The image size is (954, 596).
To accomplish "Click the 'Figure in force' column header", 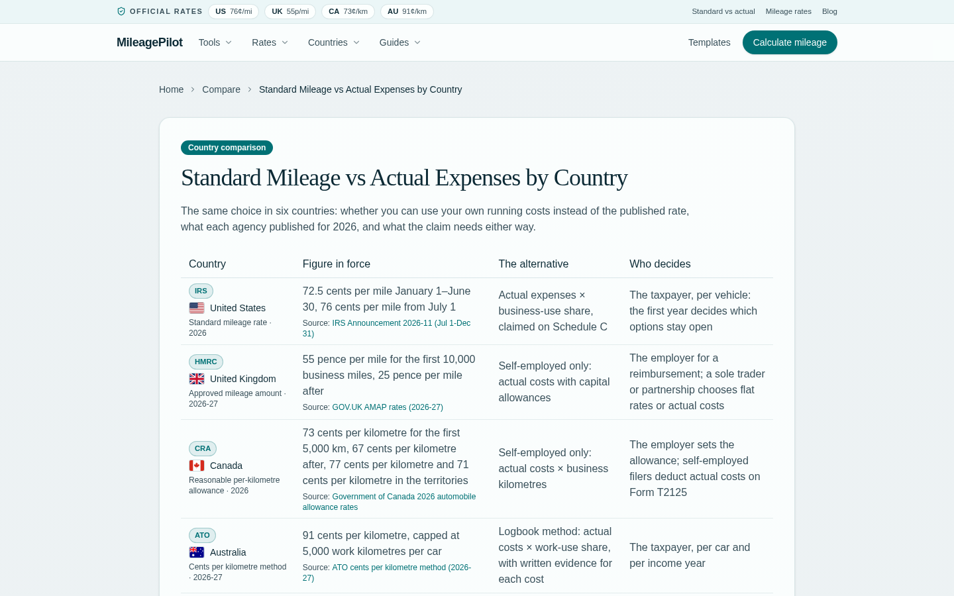I will tap(337, 264).
